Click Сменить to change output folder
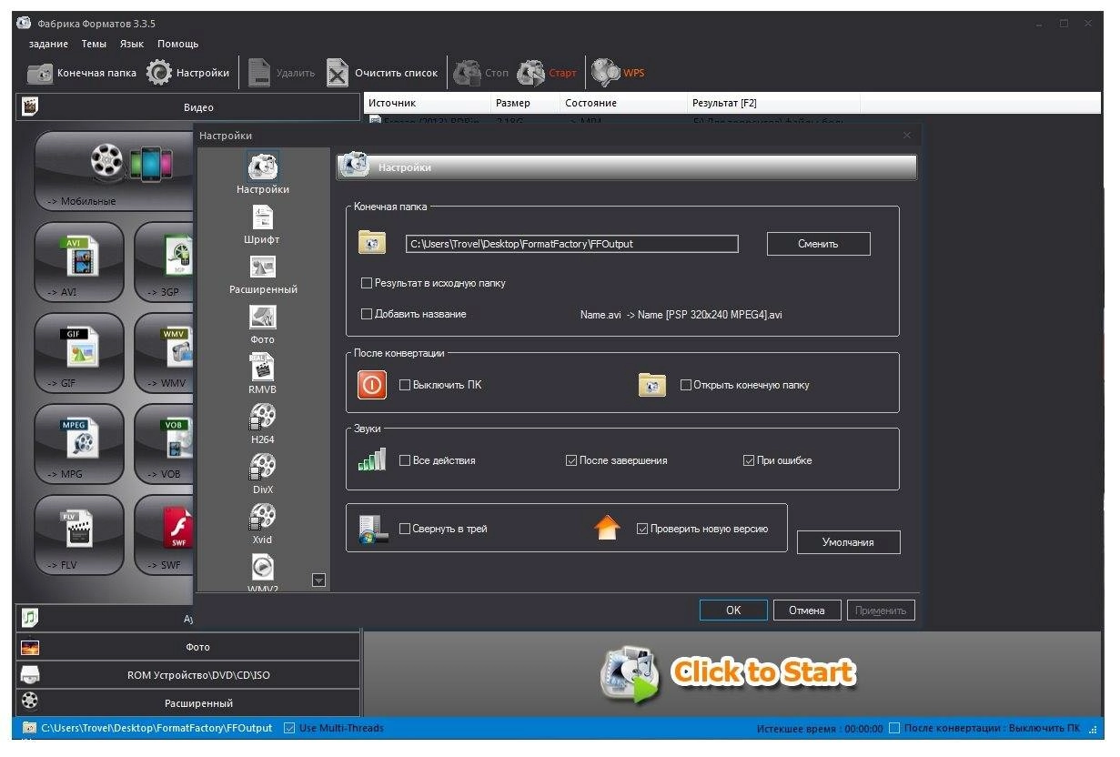The width and height of the screenshot is (1120, 757). click(x=818, y=244)
